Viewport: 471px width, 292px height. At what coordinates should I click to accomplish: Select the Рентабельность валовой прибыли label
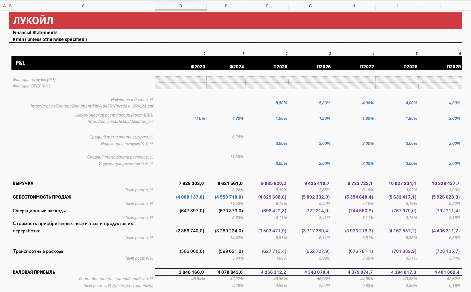pos(116,279)
